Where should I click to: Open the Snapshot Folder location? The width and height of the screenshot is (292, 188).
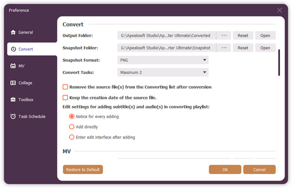(265, 48)
